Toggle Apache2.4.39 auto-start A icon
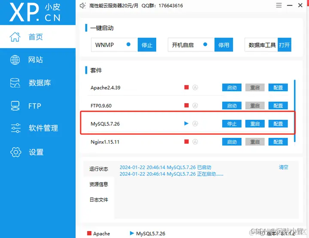 [195, 87]
